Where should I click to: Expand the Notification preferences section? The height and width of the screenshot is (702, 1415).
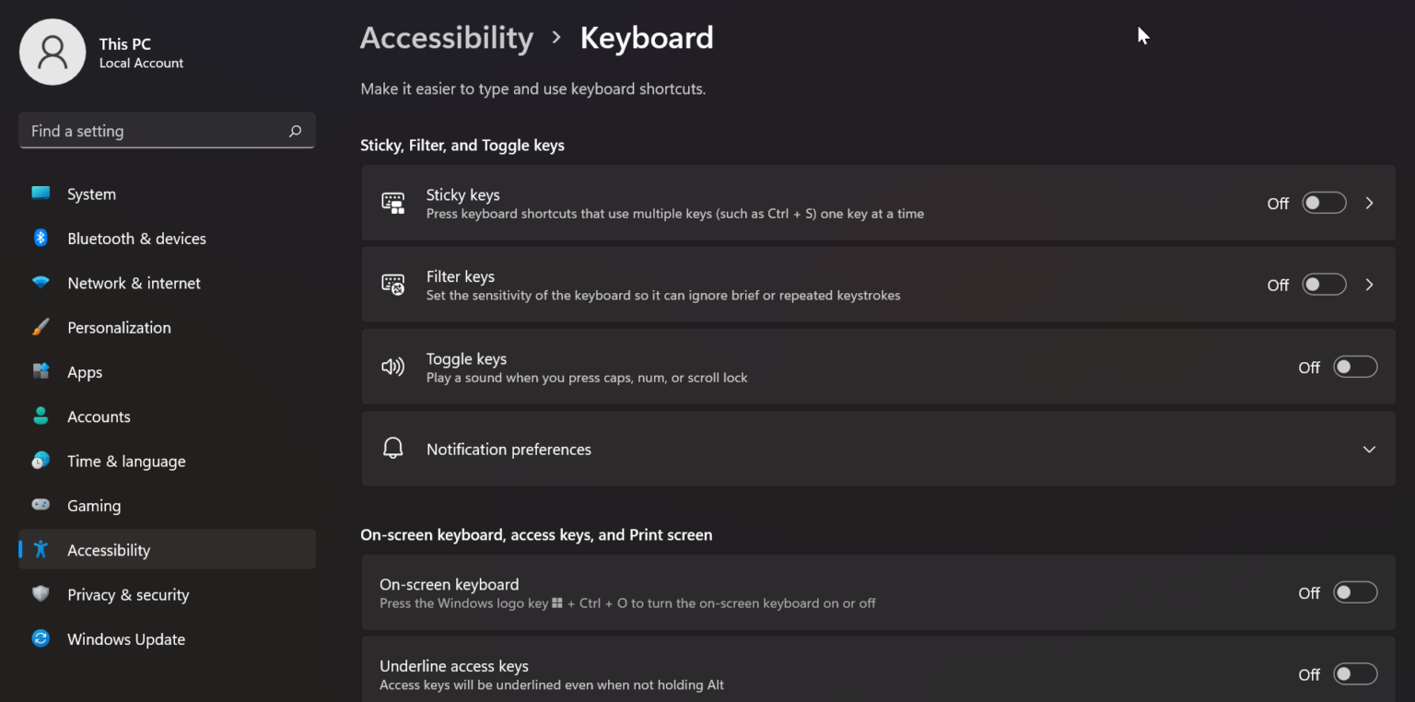1369,450
